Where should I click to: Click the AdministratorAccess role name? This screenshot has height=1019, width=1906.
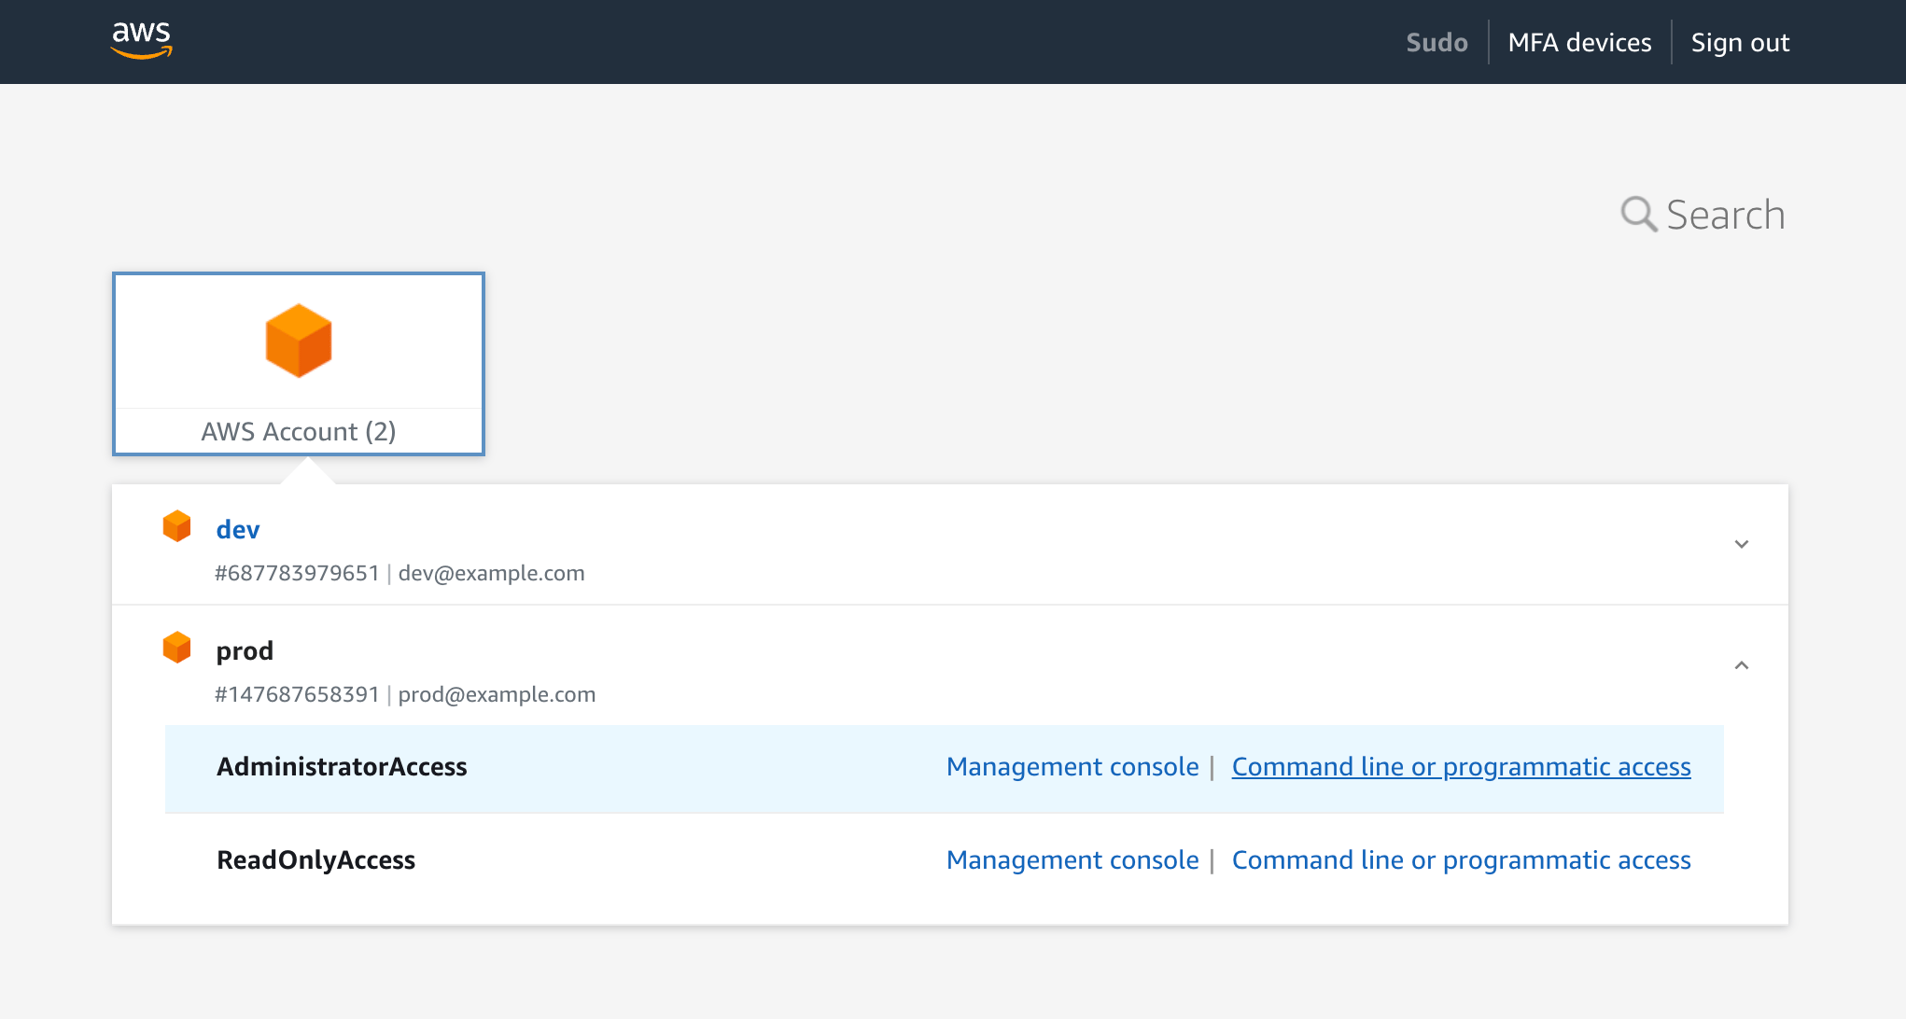(342, 766)
